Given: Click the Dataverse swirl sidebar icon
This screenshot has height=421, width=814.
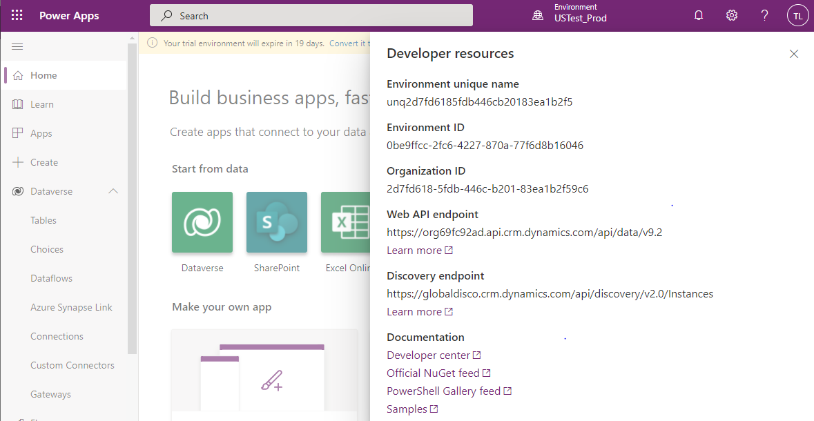Looking at the screenshot, I should [x=18, y=192].
